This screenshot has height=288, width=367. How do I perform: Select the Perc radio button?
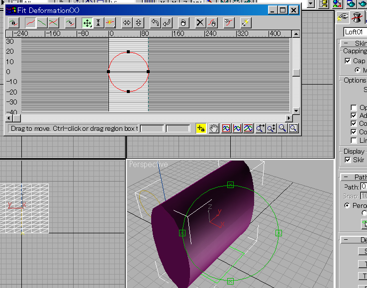pos(347,205)
